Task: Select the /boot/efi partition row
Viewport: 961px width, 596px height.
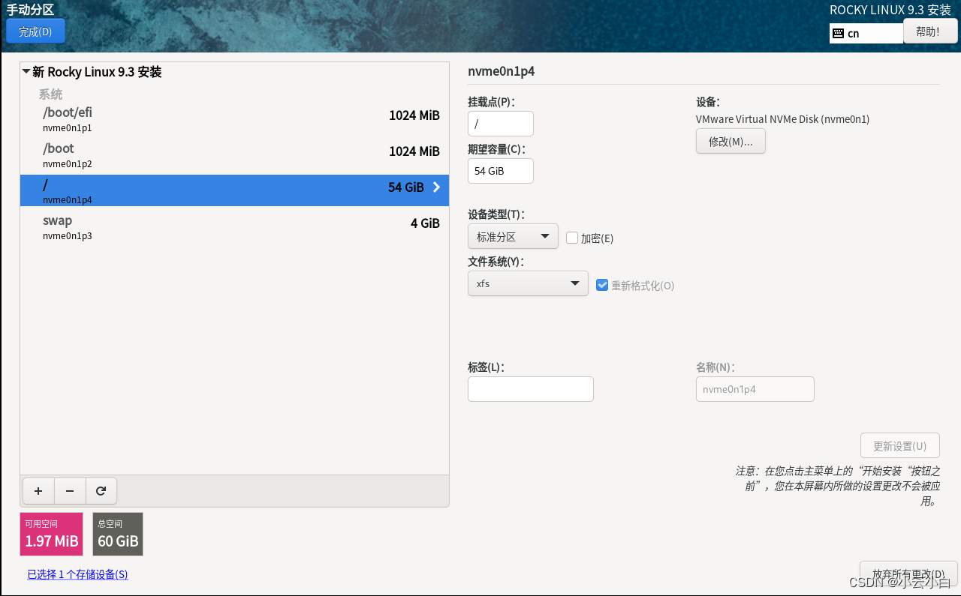Action: click(x=234, y=118)
